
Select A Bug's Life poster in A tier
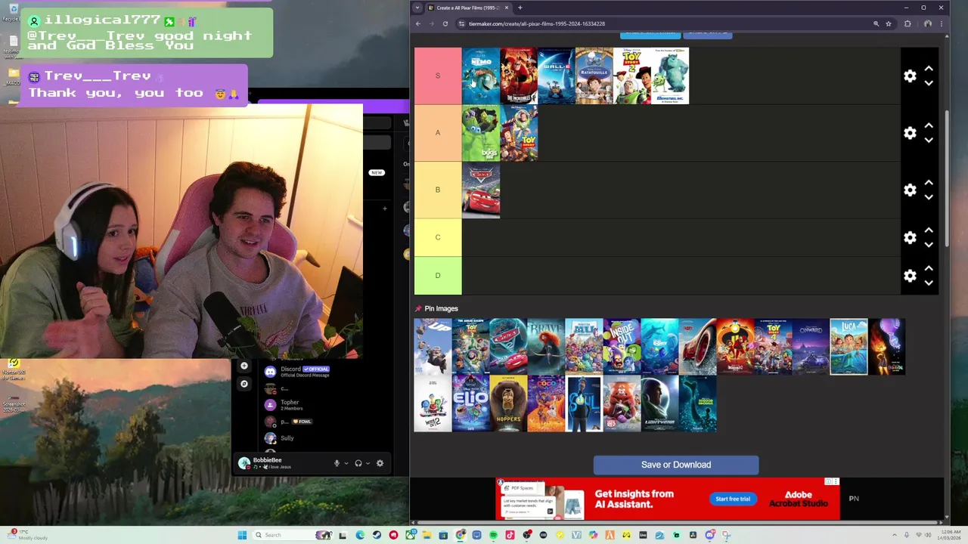pos(481,133)
